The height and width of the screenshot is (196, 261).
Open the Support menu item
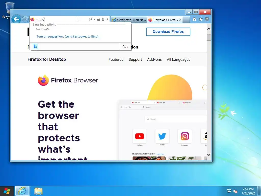click(135, 59)
